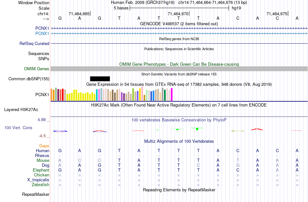Click the red PhyloP peak under ruler base 71,464,674

(x=257, y=129)
